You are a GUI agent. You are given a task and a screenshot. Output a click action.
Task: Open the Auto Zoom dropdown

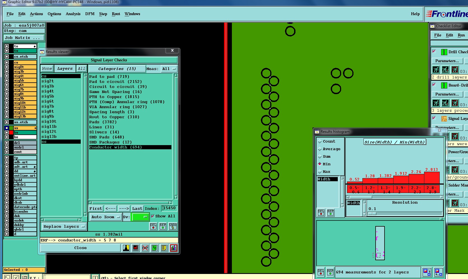tap(105, 217)
